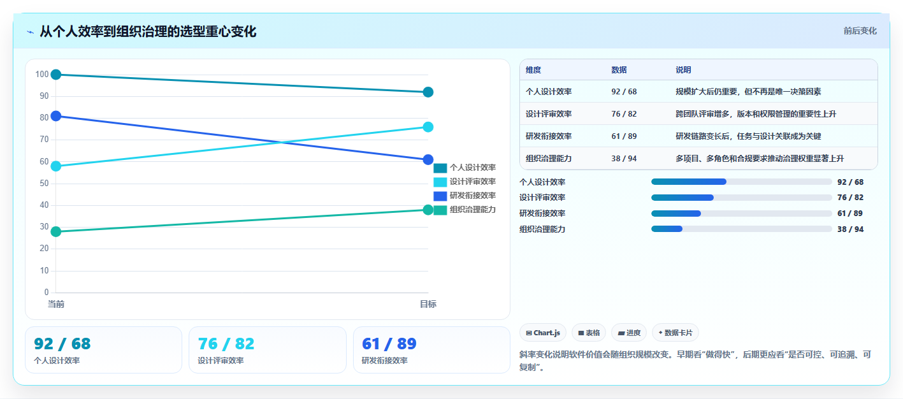
Task: Click the 设计评审效率 data point at 当前
Action: (x=56, y=166)
